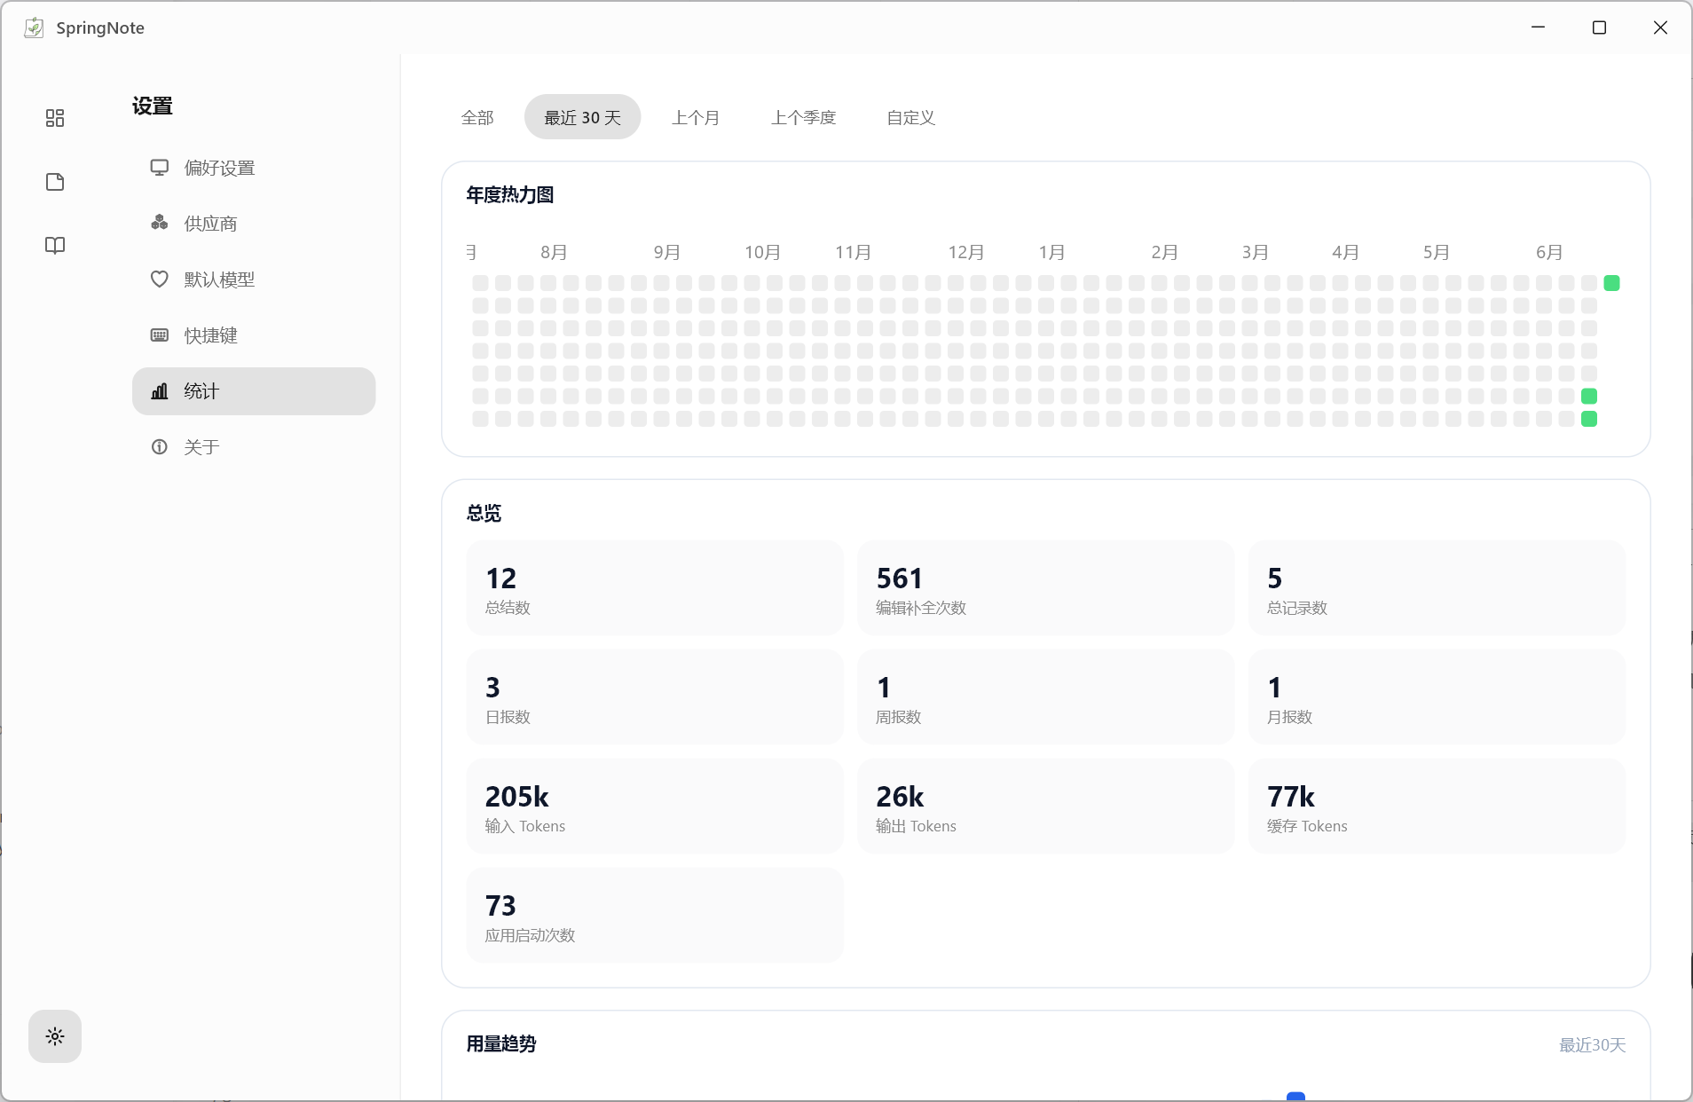The height and width of the screenshot is (1102, 1693).
Task: Click the 10月 heatmap month label
Action: pos(763,252)
